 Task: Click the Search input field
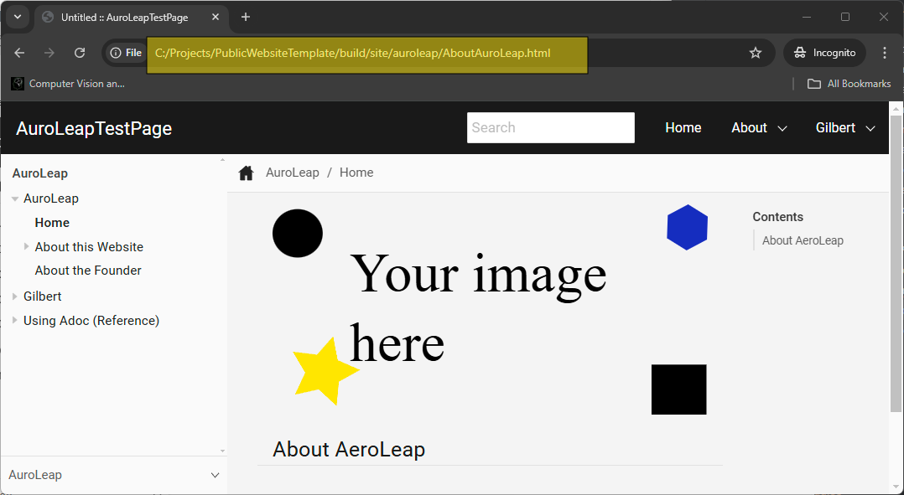coord(550,127)
